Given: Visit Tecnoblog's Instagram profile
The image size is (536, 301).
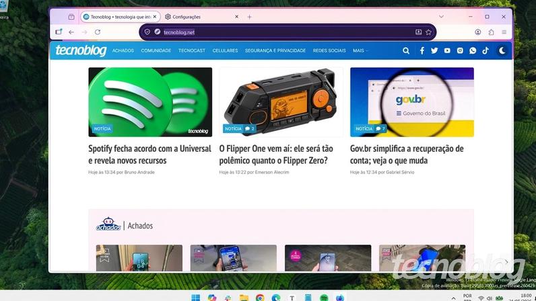Looking at the screenshot, I should coord(460,50).
